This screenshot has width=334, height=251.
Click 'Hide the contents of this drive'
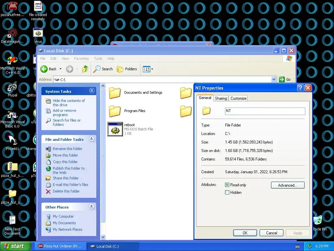click(x=68, y=103)
